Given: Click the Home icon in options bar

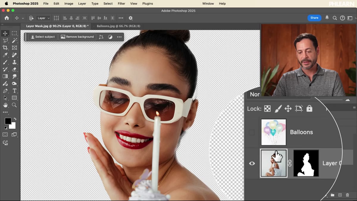Looking at the screenshot, I should [x=7, y=18].
